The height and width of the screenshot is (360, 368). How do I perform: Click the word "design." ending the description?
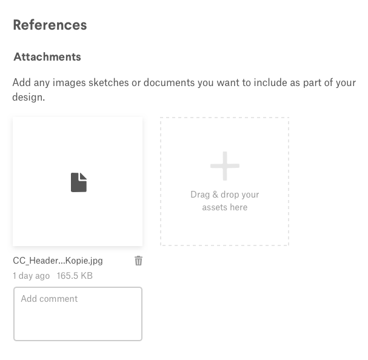[x=28, y=97]
